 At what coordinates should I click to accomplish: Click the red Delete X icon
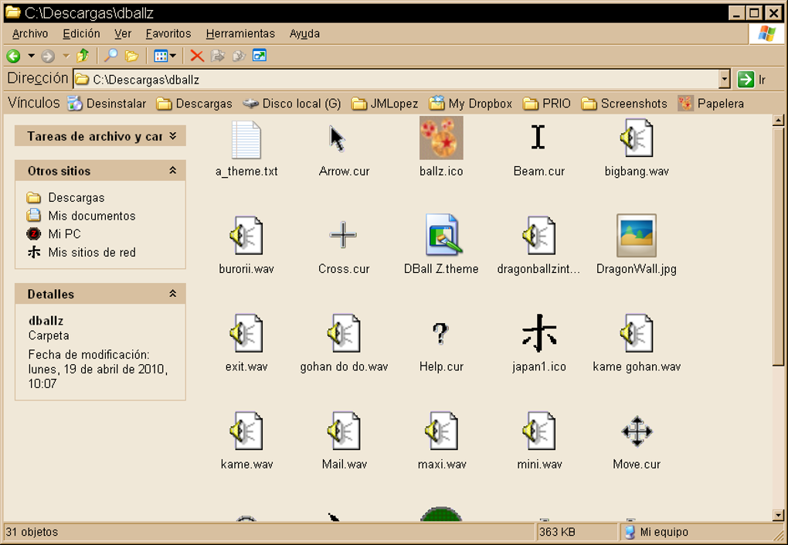tap(197, 56)
